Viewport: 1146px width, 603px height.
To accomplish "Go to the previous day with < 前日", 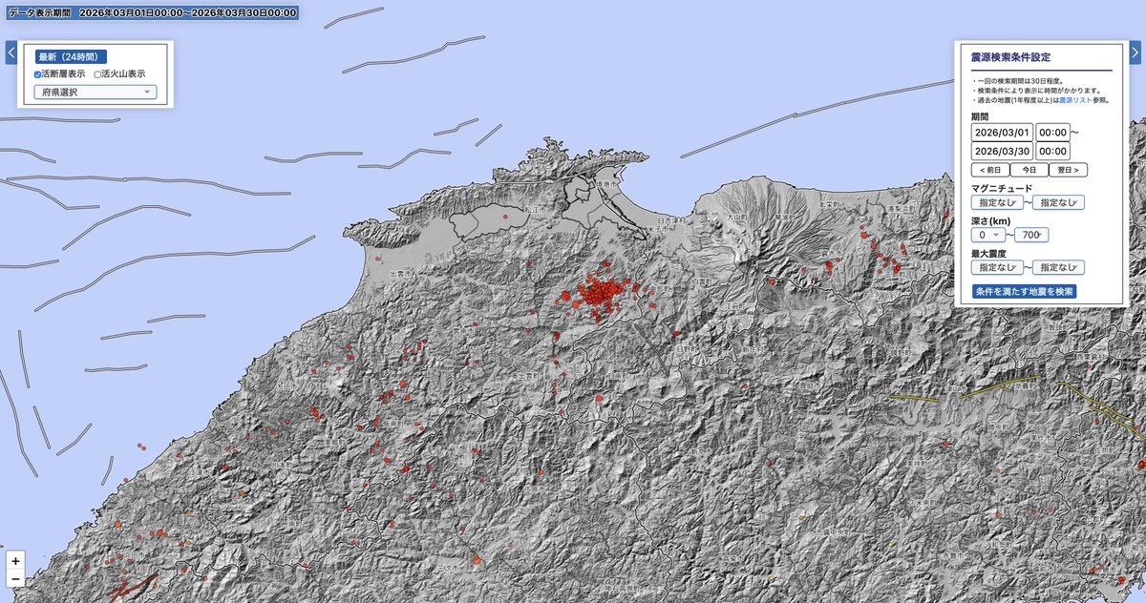I will [989, 170].
